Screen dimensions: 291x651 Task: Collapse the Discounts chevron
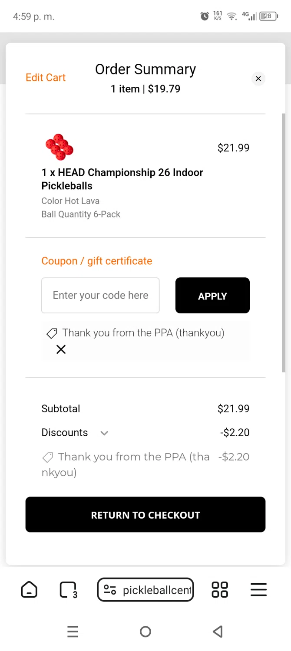(x=104, y=433)
